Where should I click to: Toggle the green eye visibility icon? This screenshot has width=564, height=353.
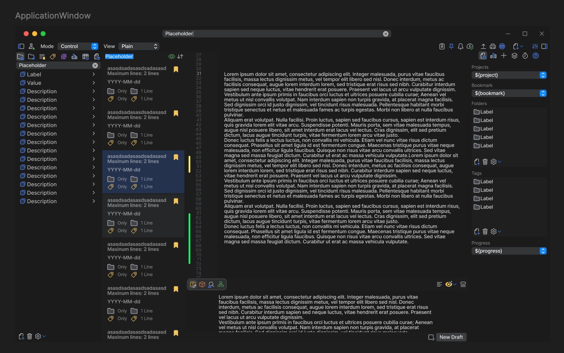coord(172,56)
